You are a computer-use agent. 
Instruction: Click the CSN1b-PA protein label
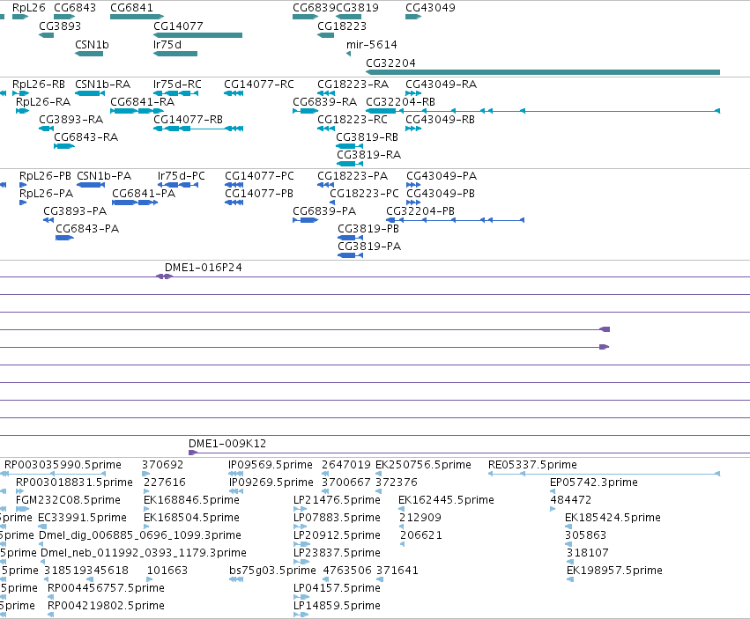(x=104, y=176)
